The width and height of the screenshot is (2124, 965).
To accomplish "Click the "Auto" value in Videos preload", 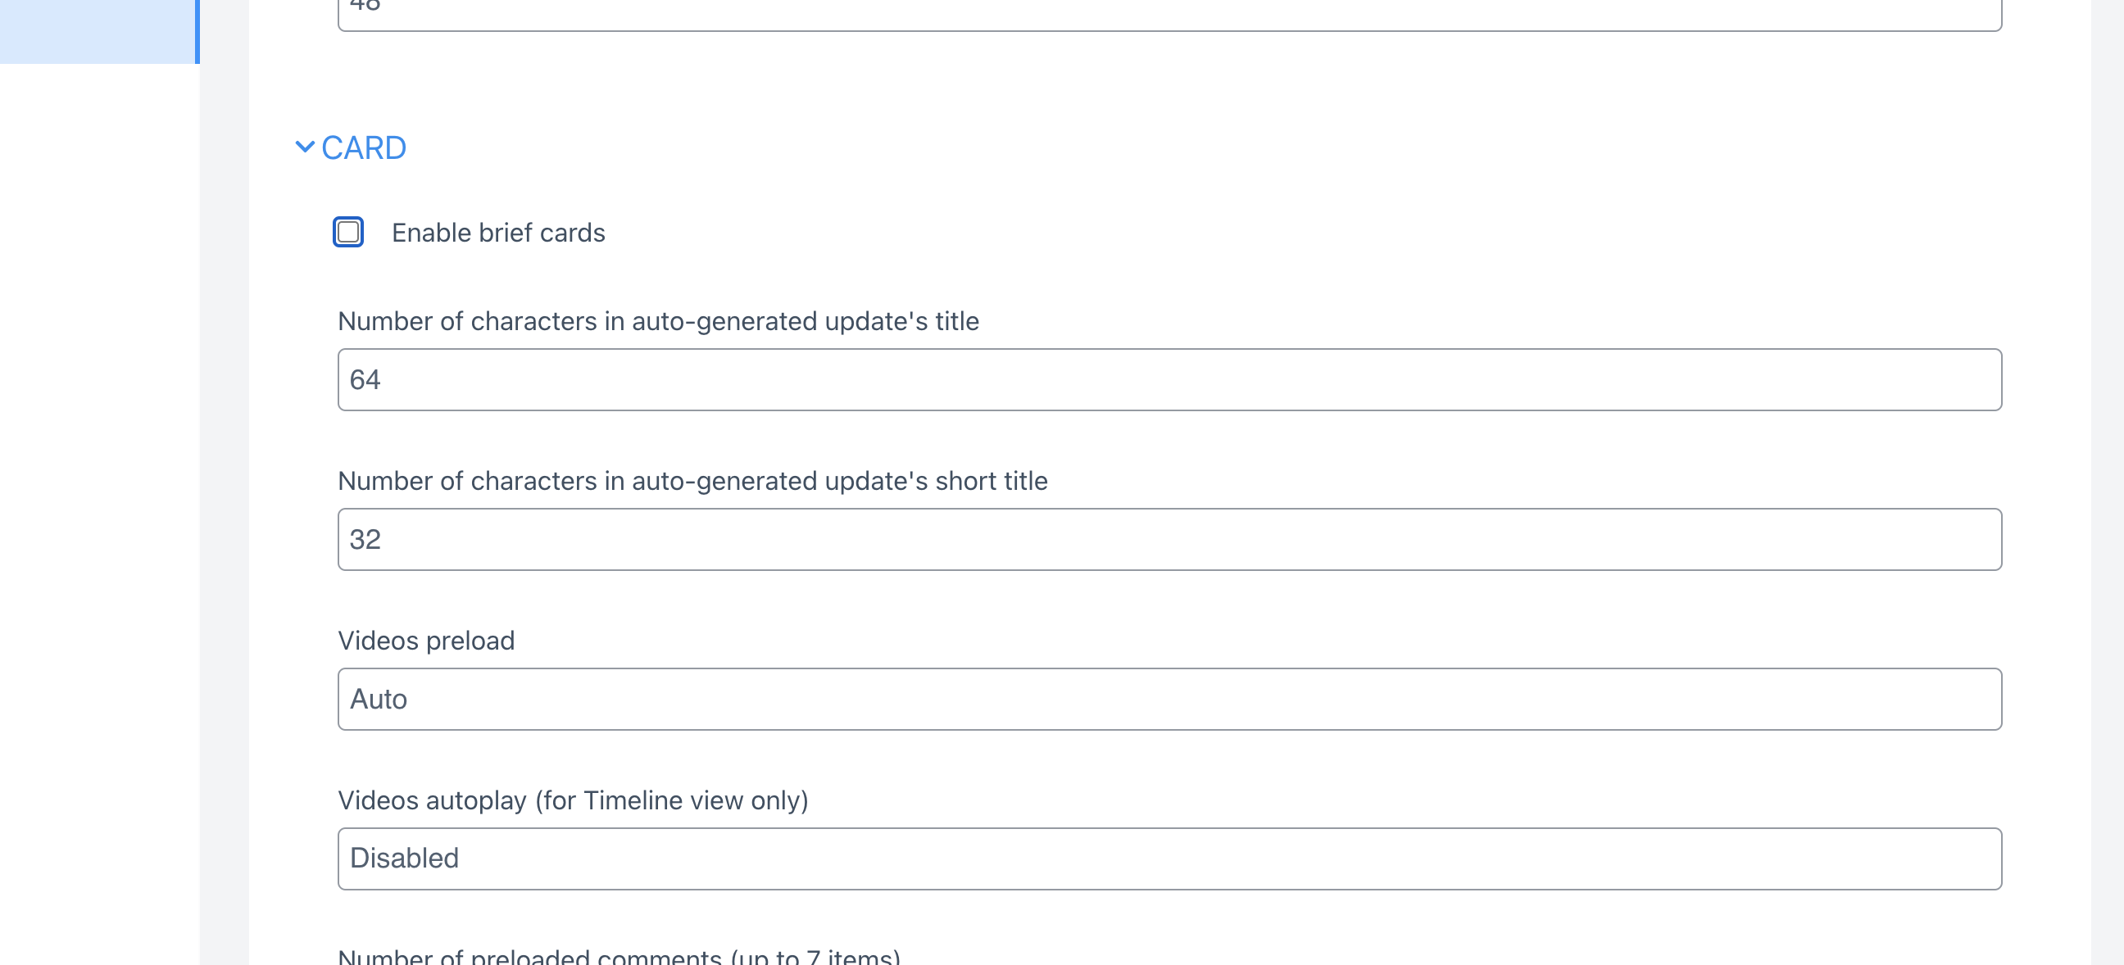I will [x=379, y=700].
